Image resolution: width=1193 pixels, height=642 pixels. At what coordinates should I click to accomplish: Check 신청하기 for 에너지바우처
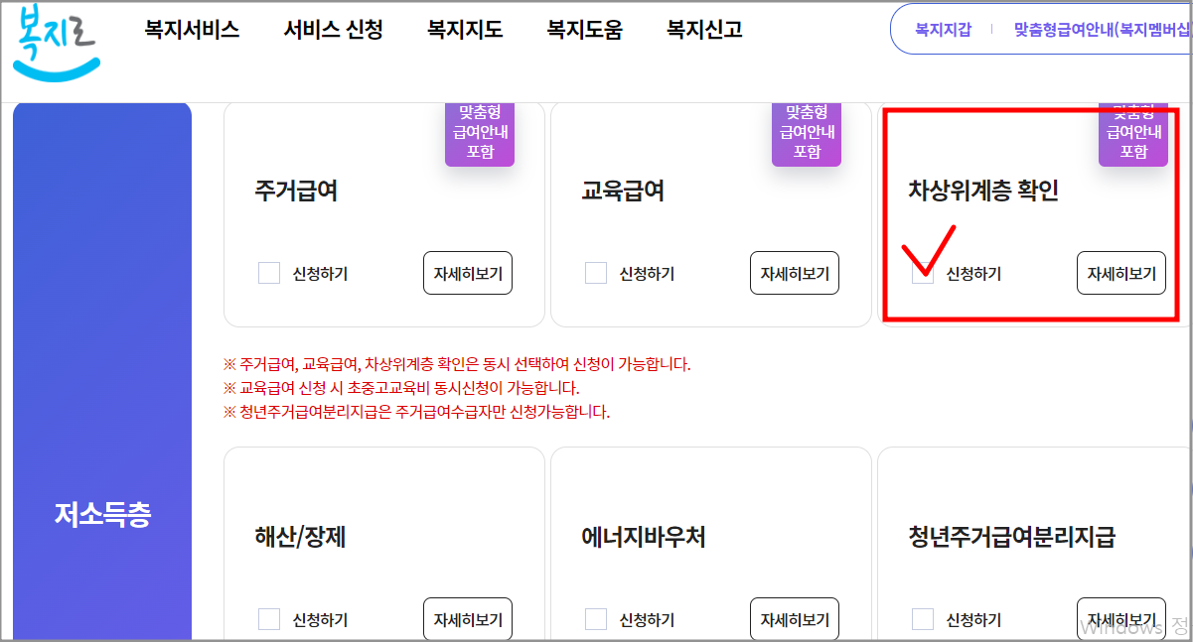point(596,618)
